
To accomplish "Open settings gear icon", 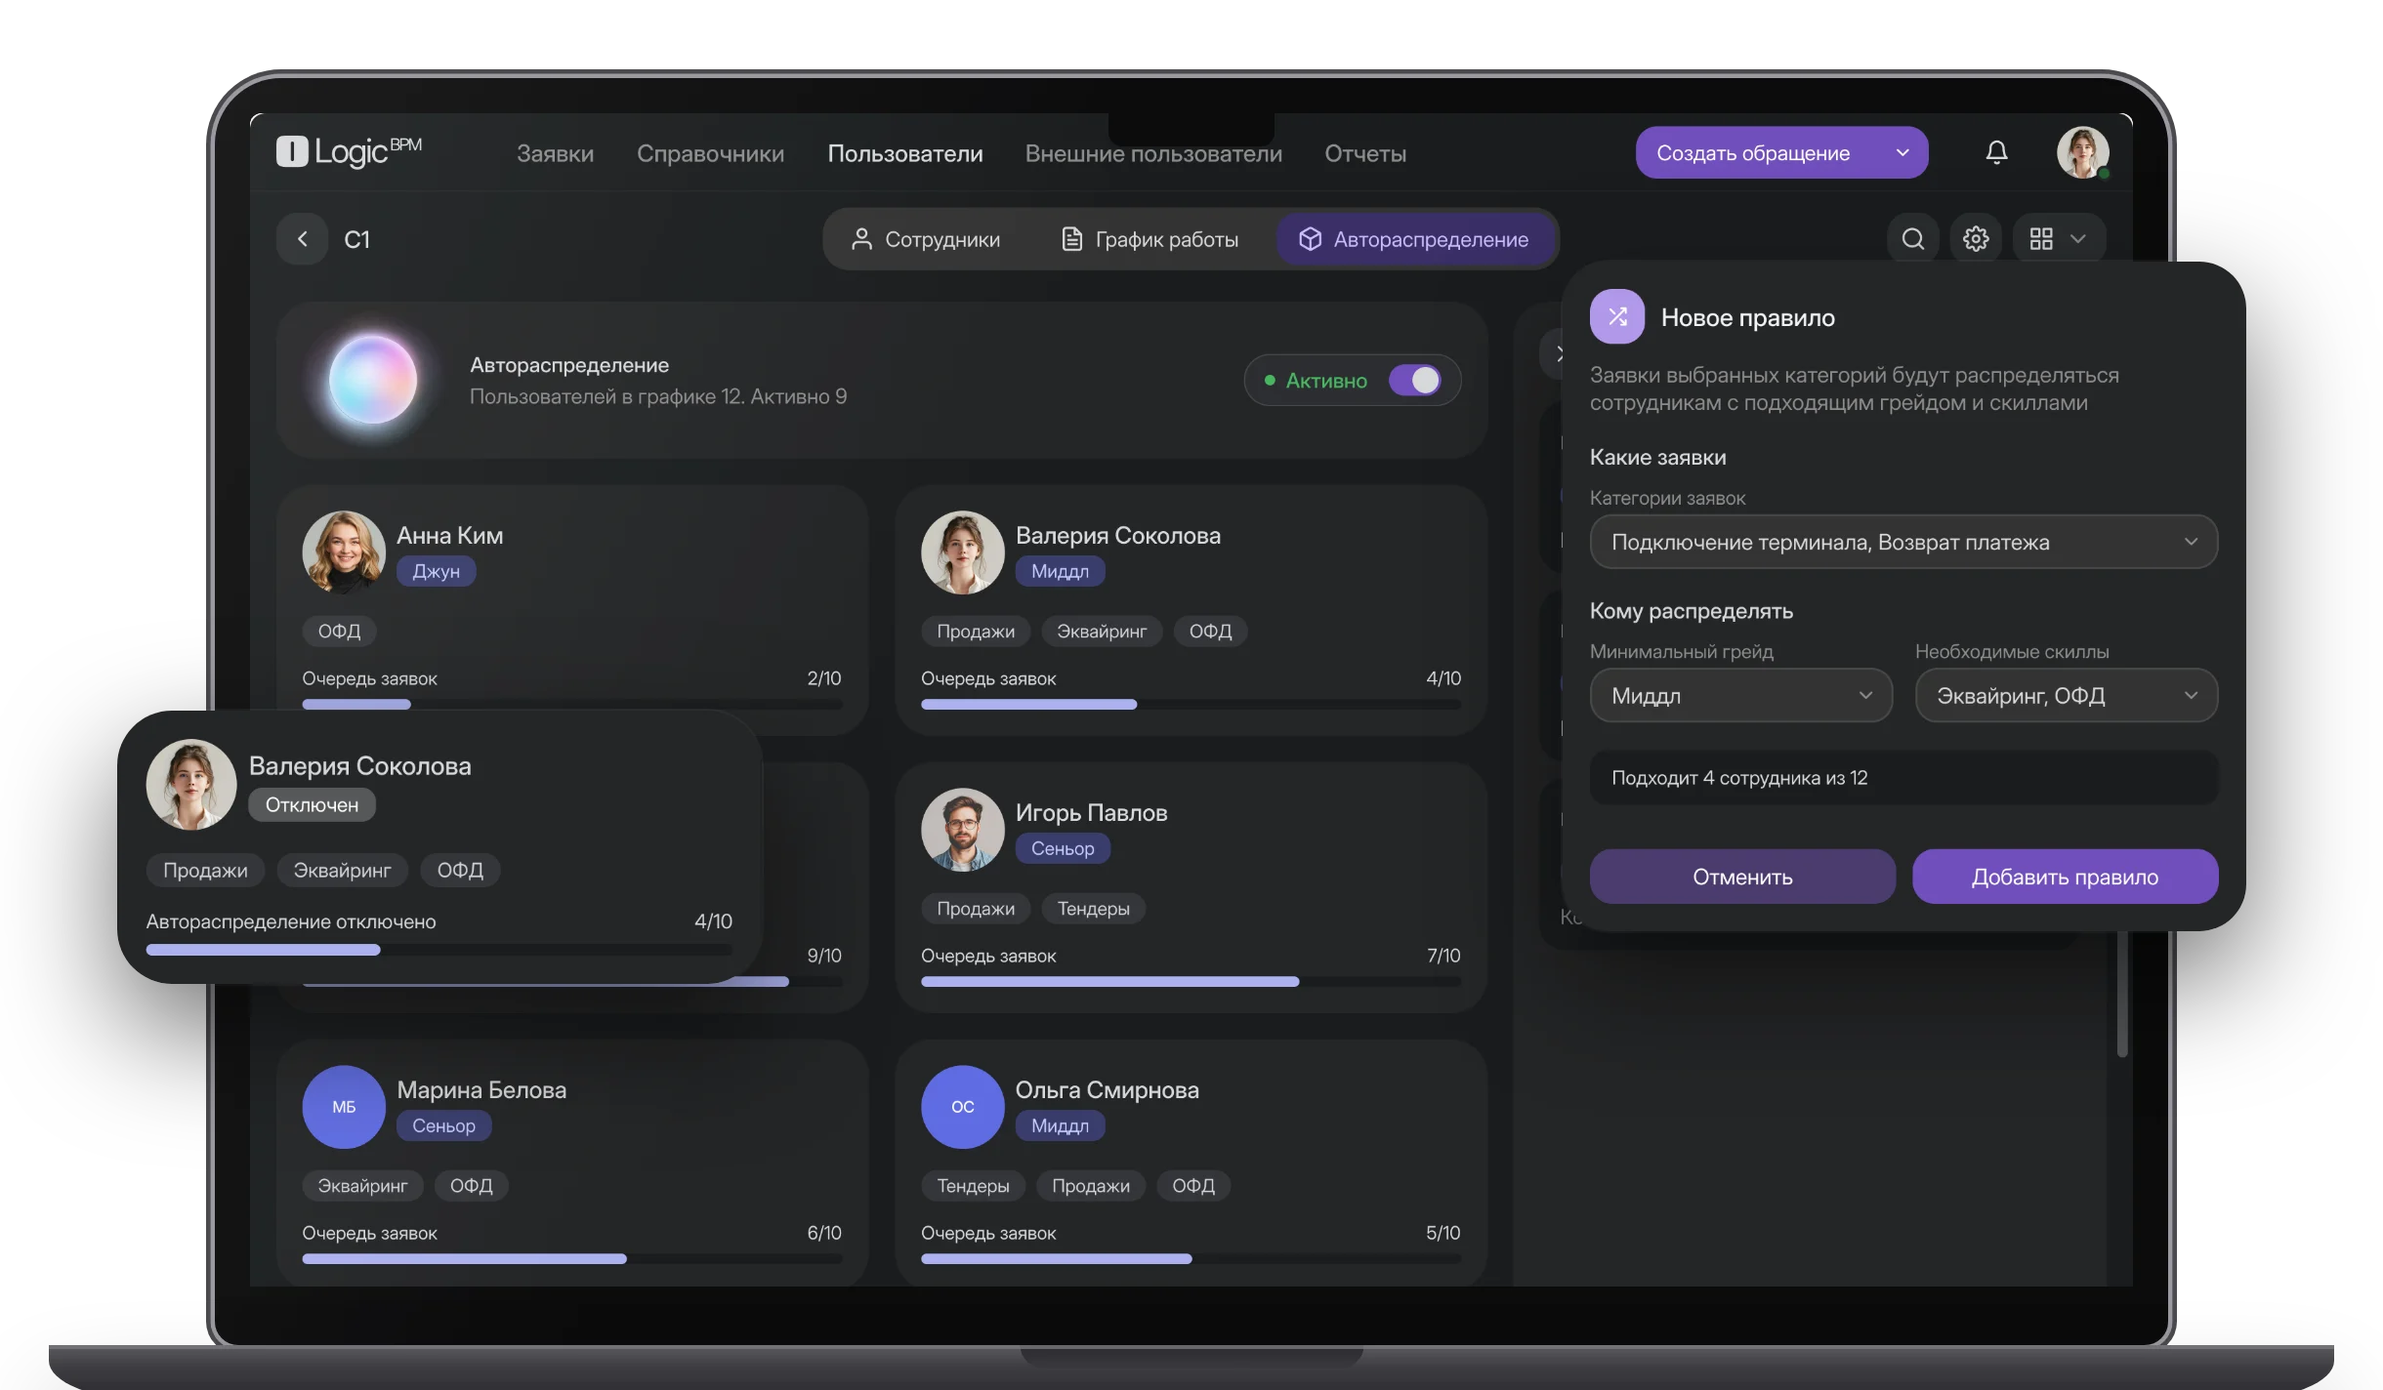I will [x=1976, y=239].
